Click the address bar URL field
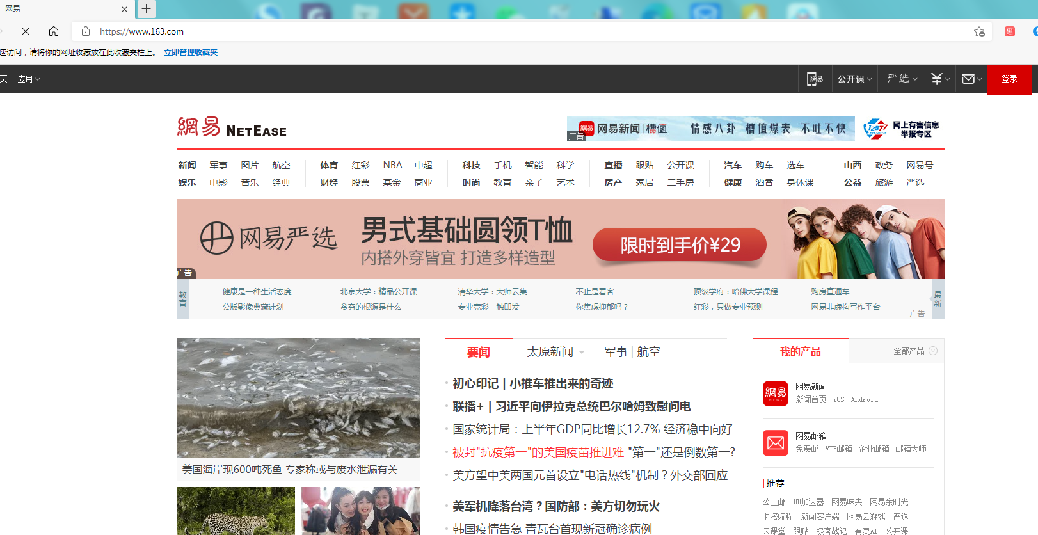Viewport: 1038px width, 535px height. [x=531, y=31]
